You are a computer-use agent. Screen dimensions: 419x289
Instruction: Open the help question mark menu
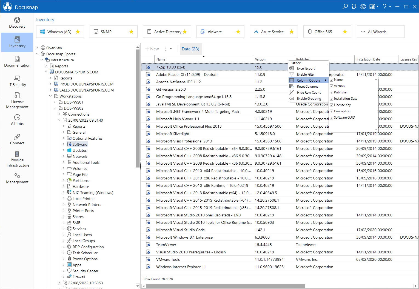(x=385, y=7)
